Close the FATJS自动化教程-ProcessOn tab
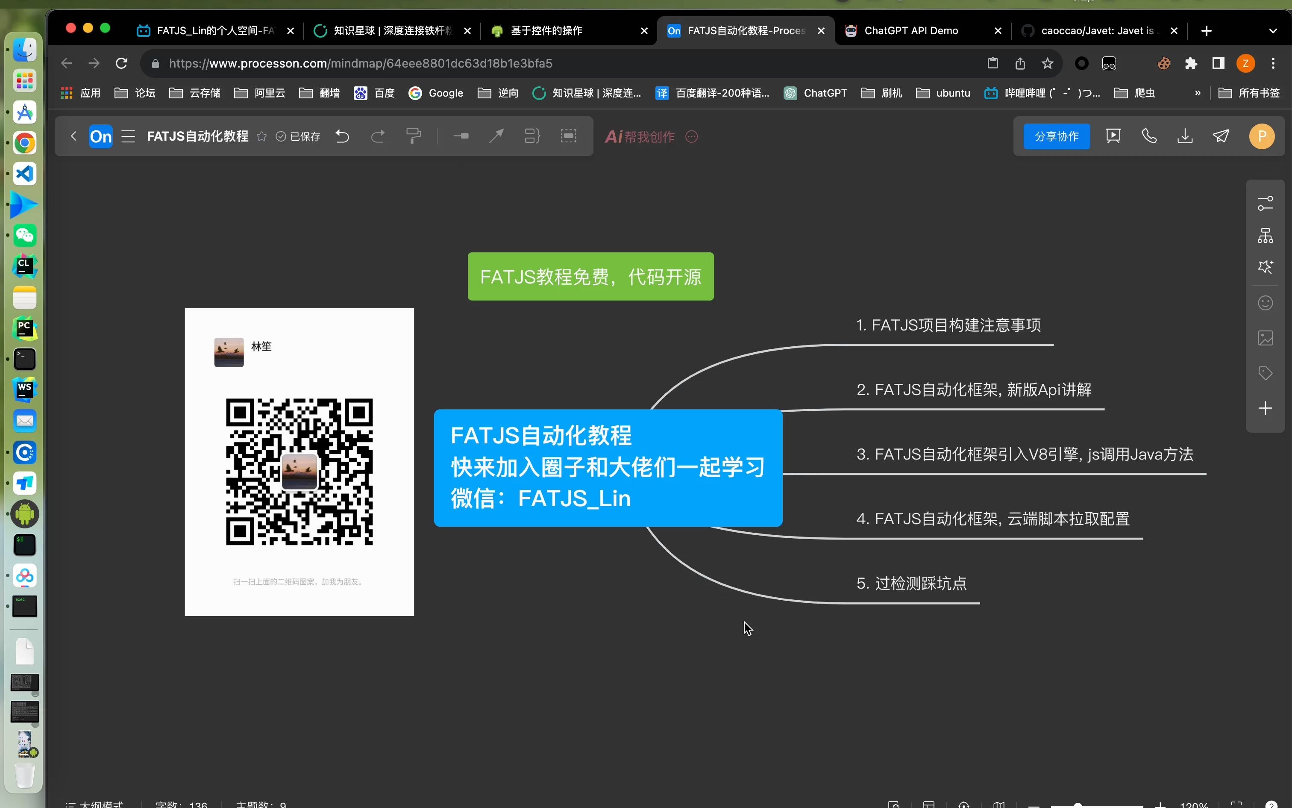This screenshot has height=808, width=1292. (821, 31)
